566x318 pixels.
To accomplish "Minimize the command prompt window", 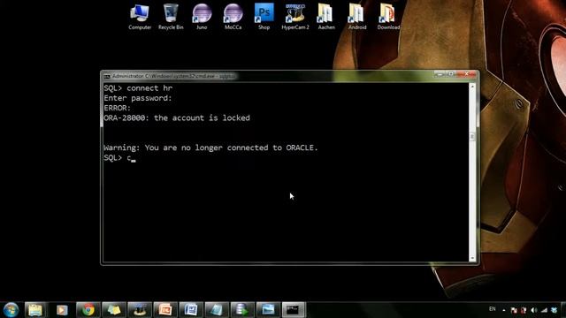I will pos(440,74).
